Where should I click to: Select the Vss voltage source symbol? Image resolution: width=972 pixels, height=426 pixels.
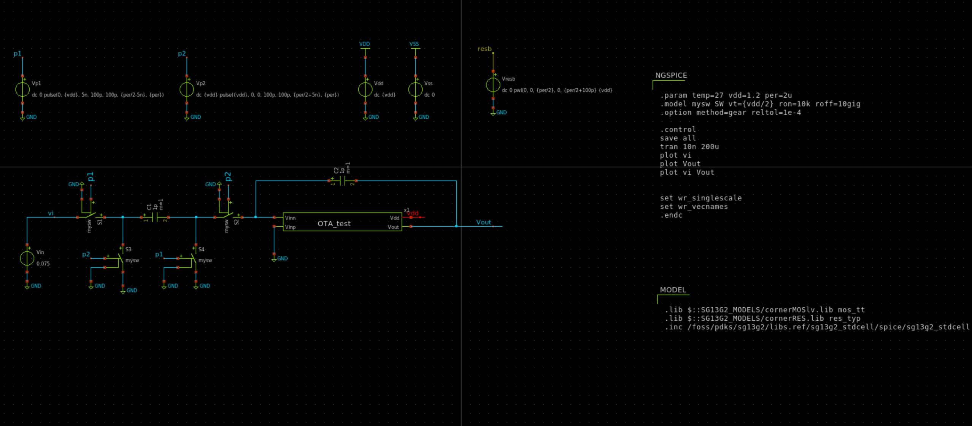click(x=415, y=89)
